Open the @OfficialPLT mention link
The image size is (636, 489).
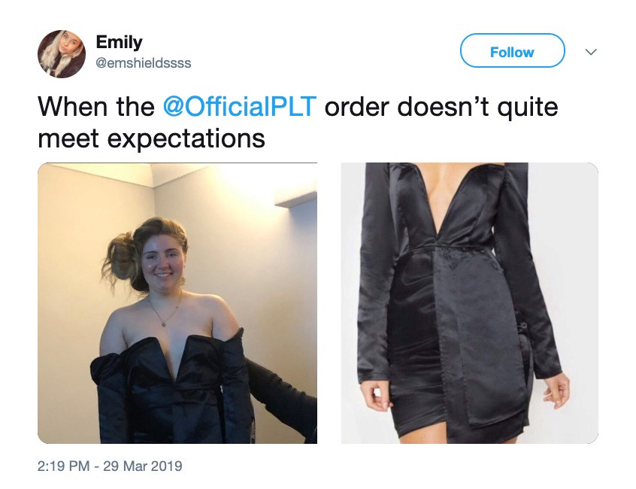[x=239, y=106]
